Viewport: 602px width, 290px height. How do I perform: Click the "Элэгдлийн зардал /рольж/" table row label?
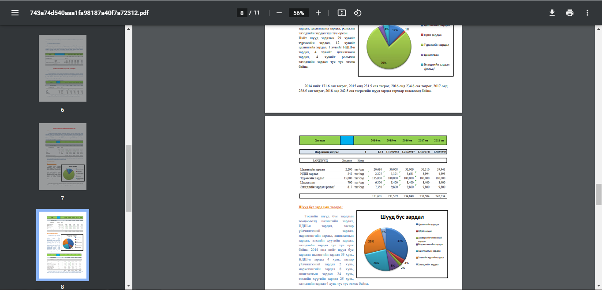point(318,187)
